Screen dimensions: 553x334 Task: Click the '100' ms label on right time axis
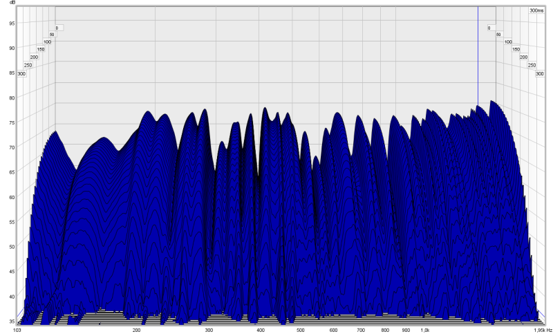[x=508, y=42]
